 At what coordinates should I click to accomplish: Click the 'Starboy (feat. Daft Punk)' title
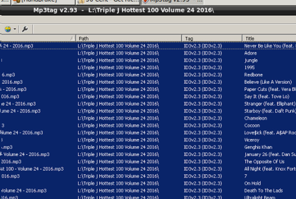click(270, 111)
